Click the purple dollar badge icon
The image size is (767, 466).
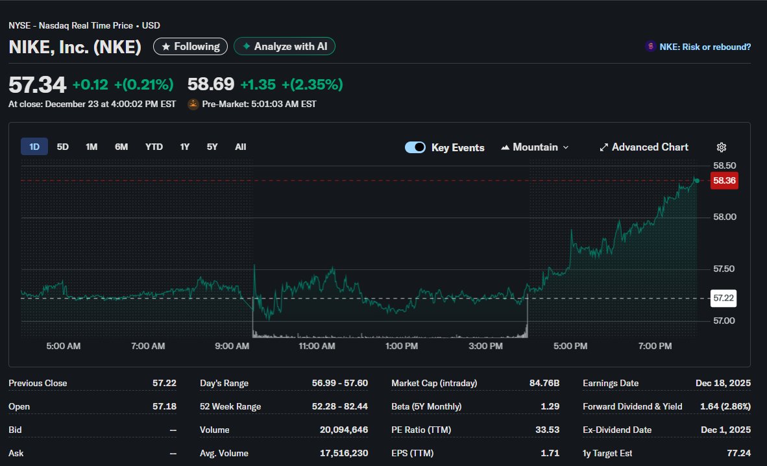click(x=650, y=46)
